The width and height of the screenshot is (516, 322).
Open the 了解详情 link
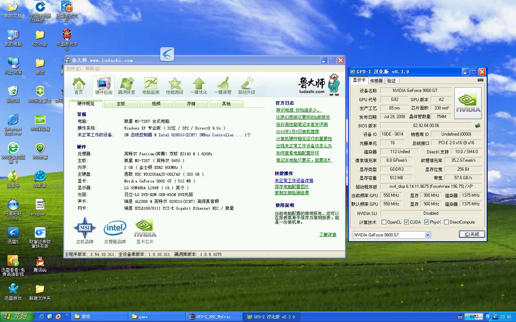pos(328,235)
